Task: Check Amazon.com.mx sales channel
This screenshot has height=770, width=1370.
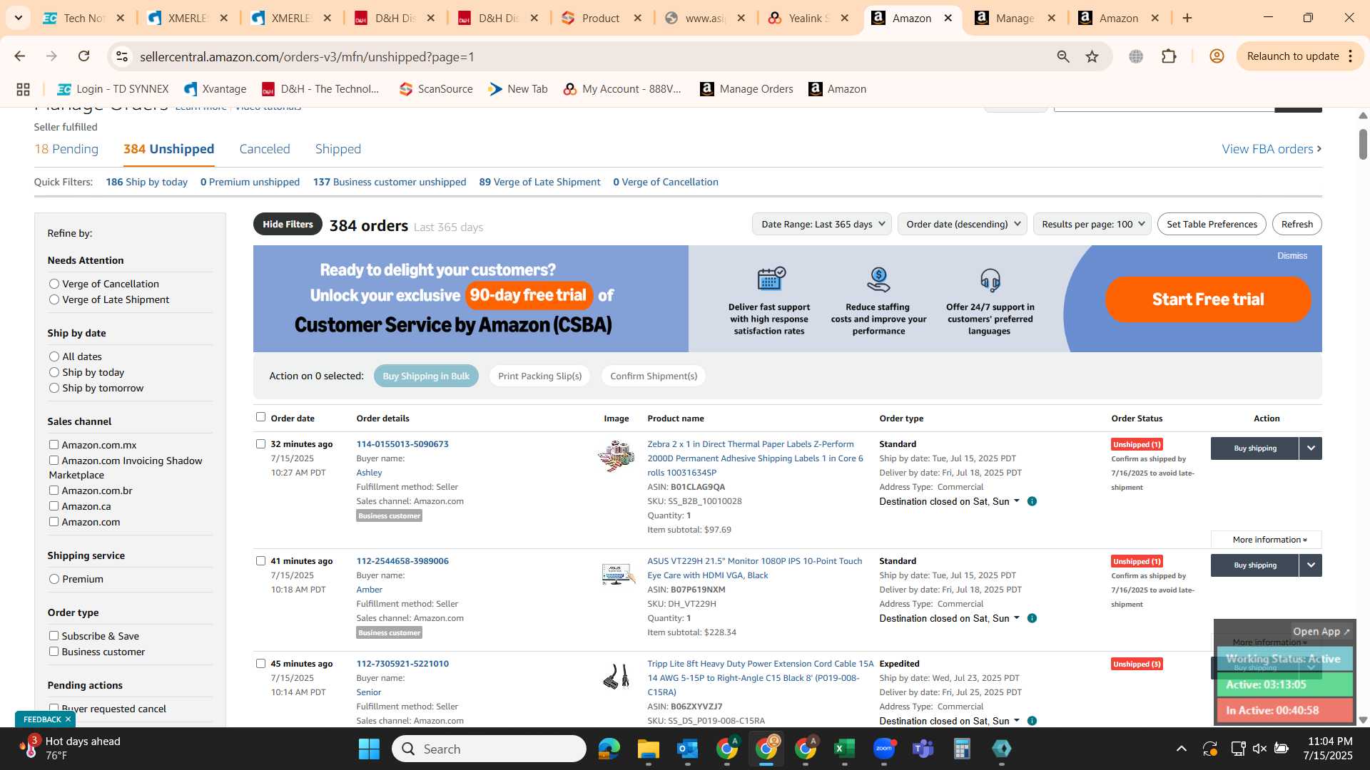Action: pyautogui.click(x=54, y=445)
